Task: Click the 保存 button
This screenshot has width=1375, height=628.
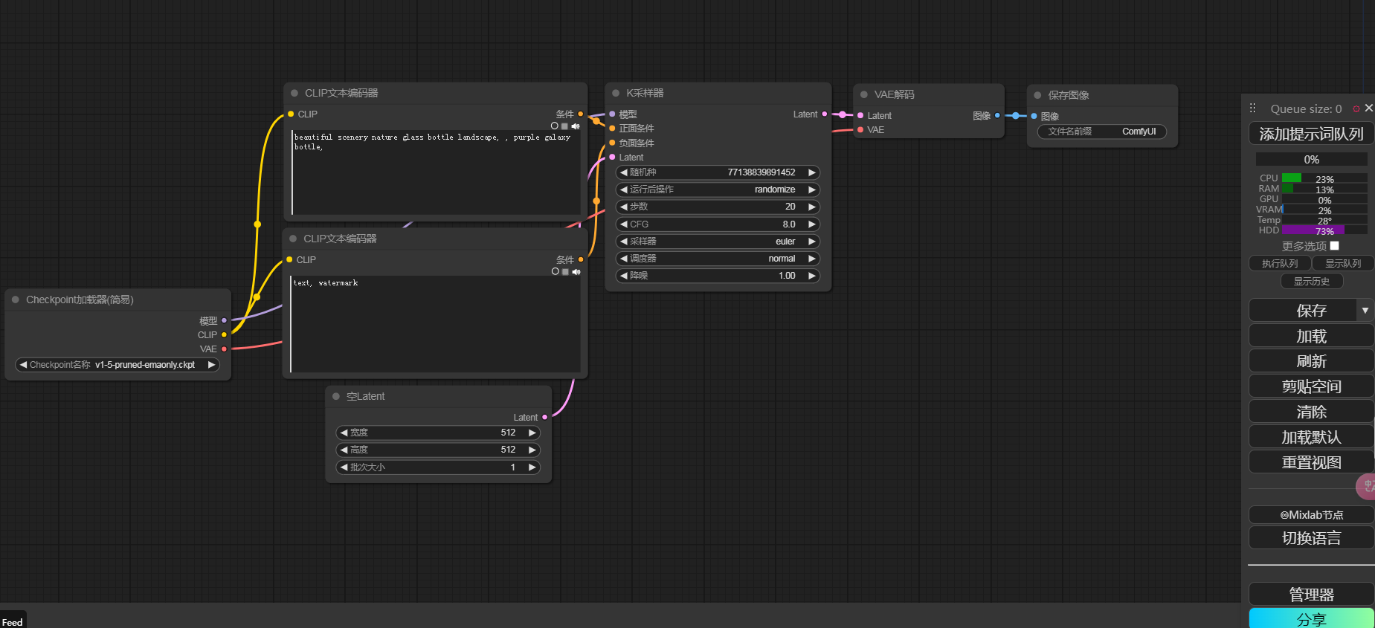Action: click(1304, 311)
